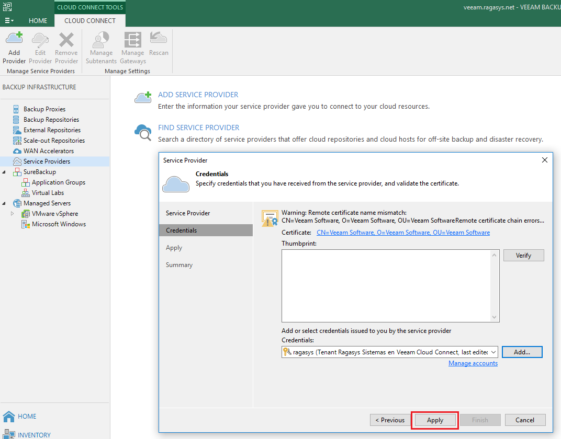Select the CLOUD CONNECT tab
Screen dimensions: 561x439
[89, 20]
